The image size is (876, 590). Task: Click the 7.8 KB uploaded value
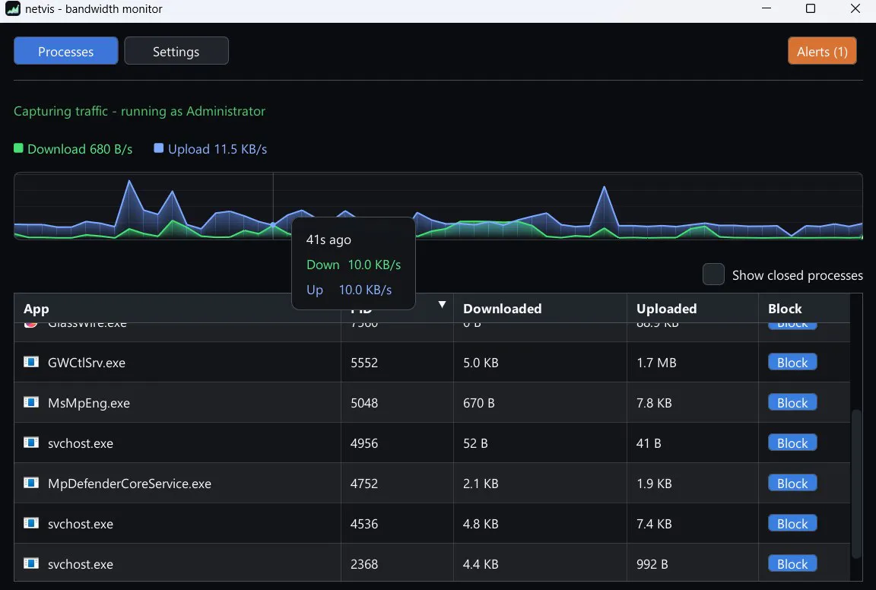point(654,403)
